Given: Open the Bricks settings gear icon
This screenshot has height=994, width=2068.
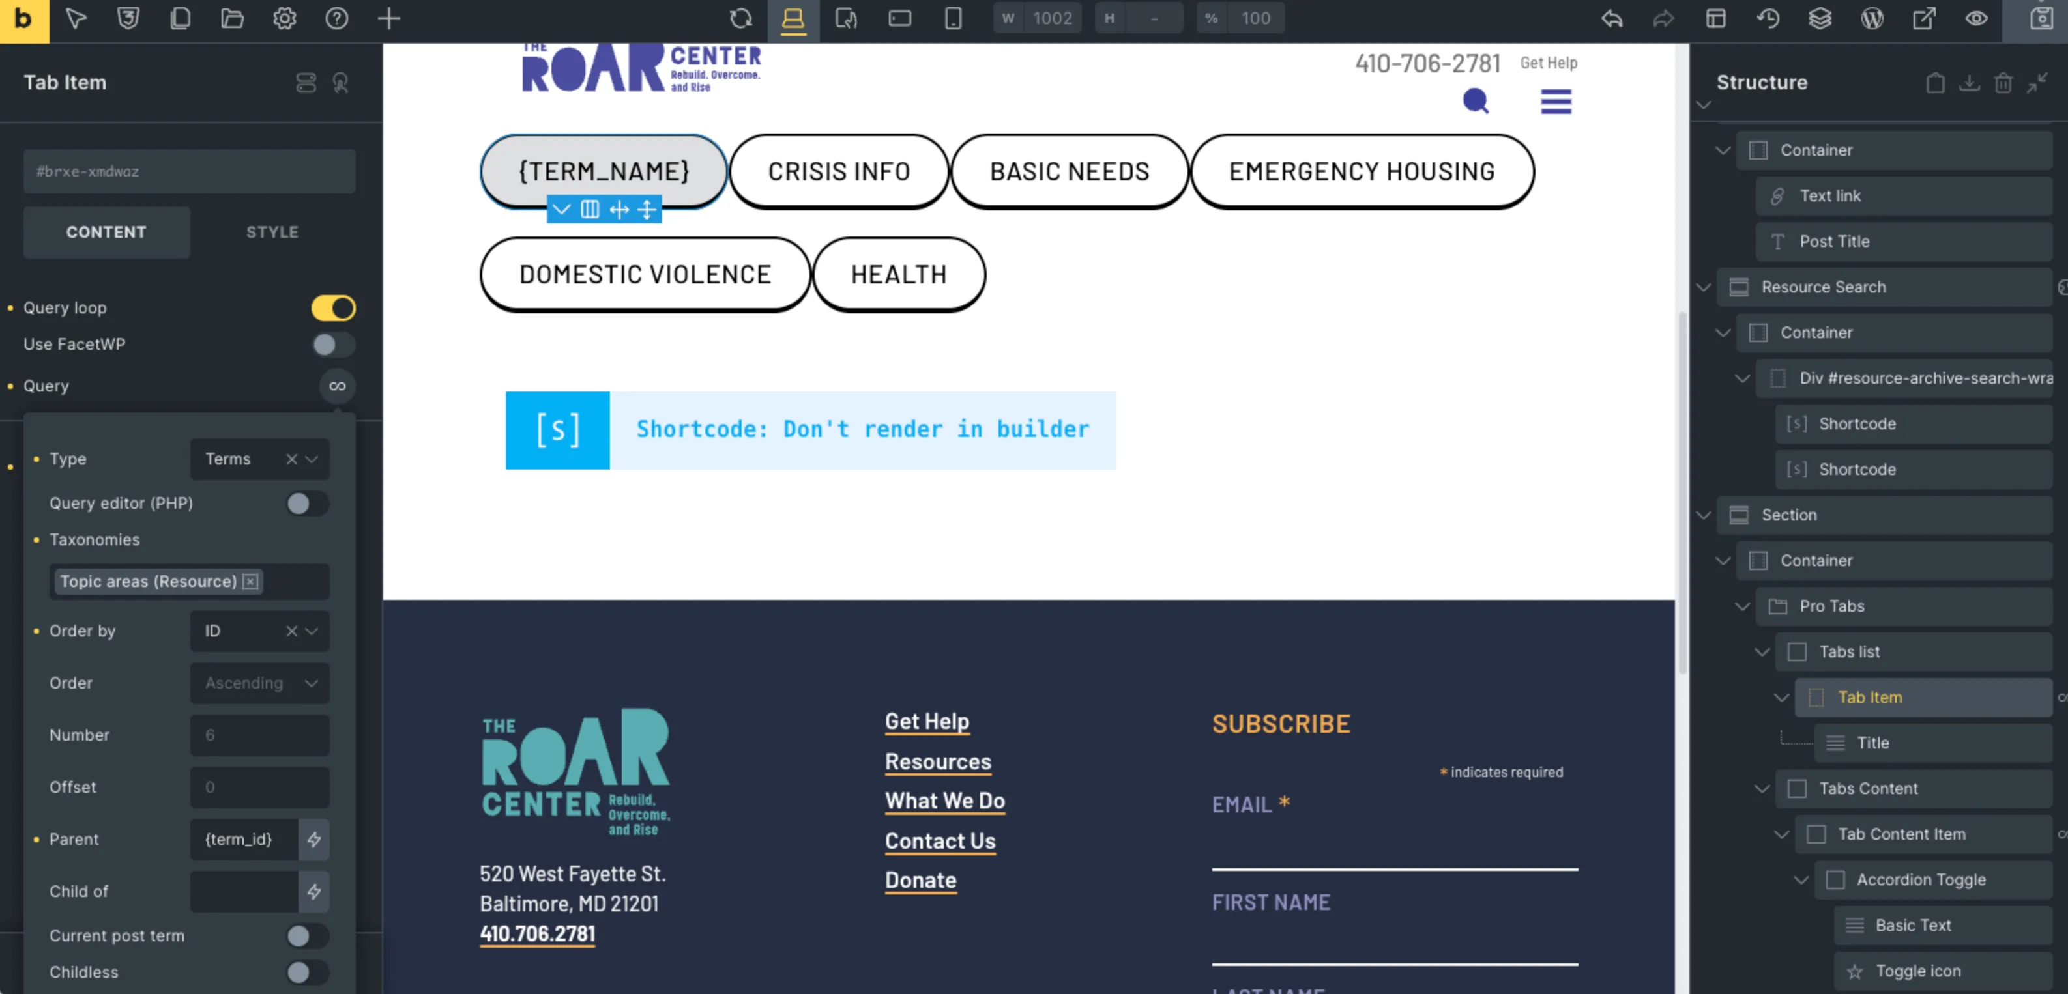Looking at the screenshot, I should 284,18.
